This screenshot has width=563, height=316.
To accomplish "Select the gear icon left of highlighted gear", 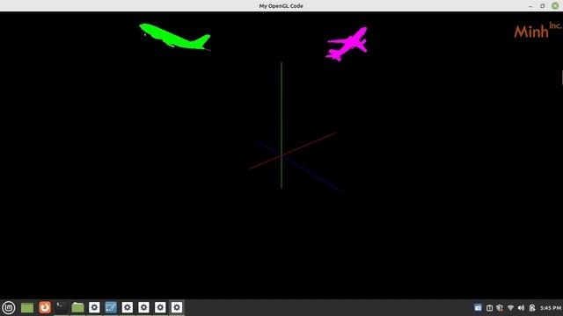I will click(160, 307).
